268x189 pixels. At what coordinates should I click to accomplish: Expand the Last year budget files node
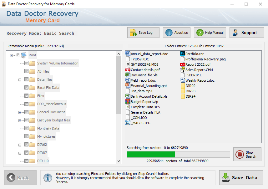[20, 120]
